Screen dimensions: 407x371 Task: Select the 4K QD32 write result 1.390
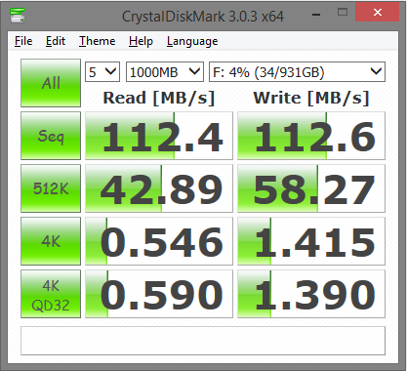pos(311,294)
